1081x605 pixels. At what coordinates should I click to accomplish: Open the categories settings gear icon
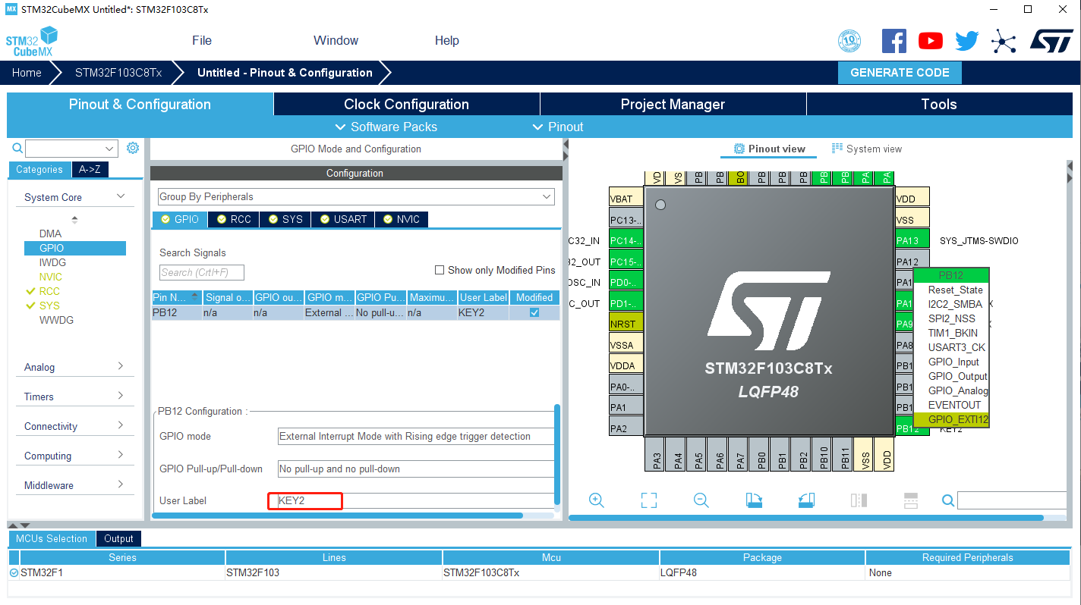click(x=133, y=148)
